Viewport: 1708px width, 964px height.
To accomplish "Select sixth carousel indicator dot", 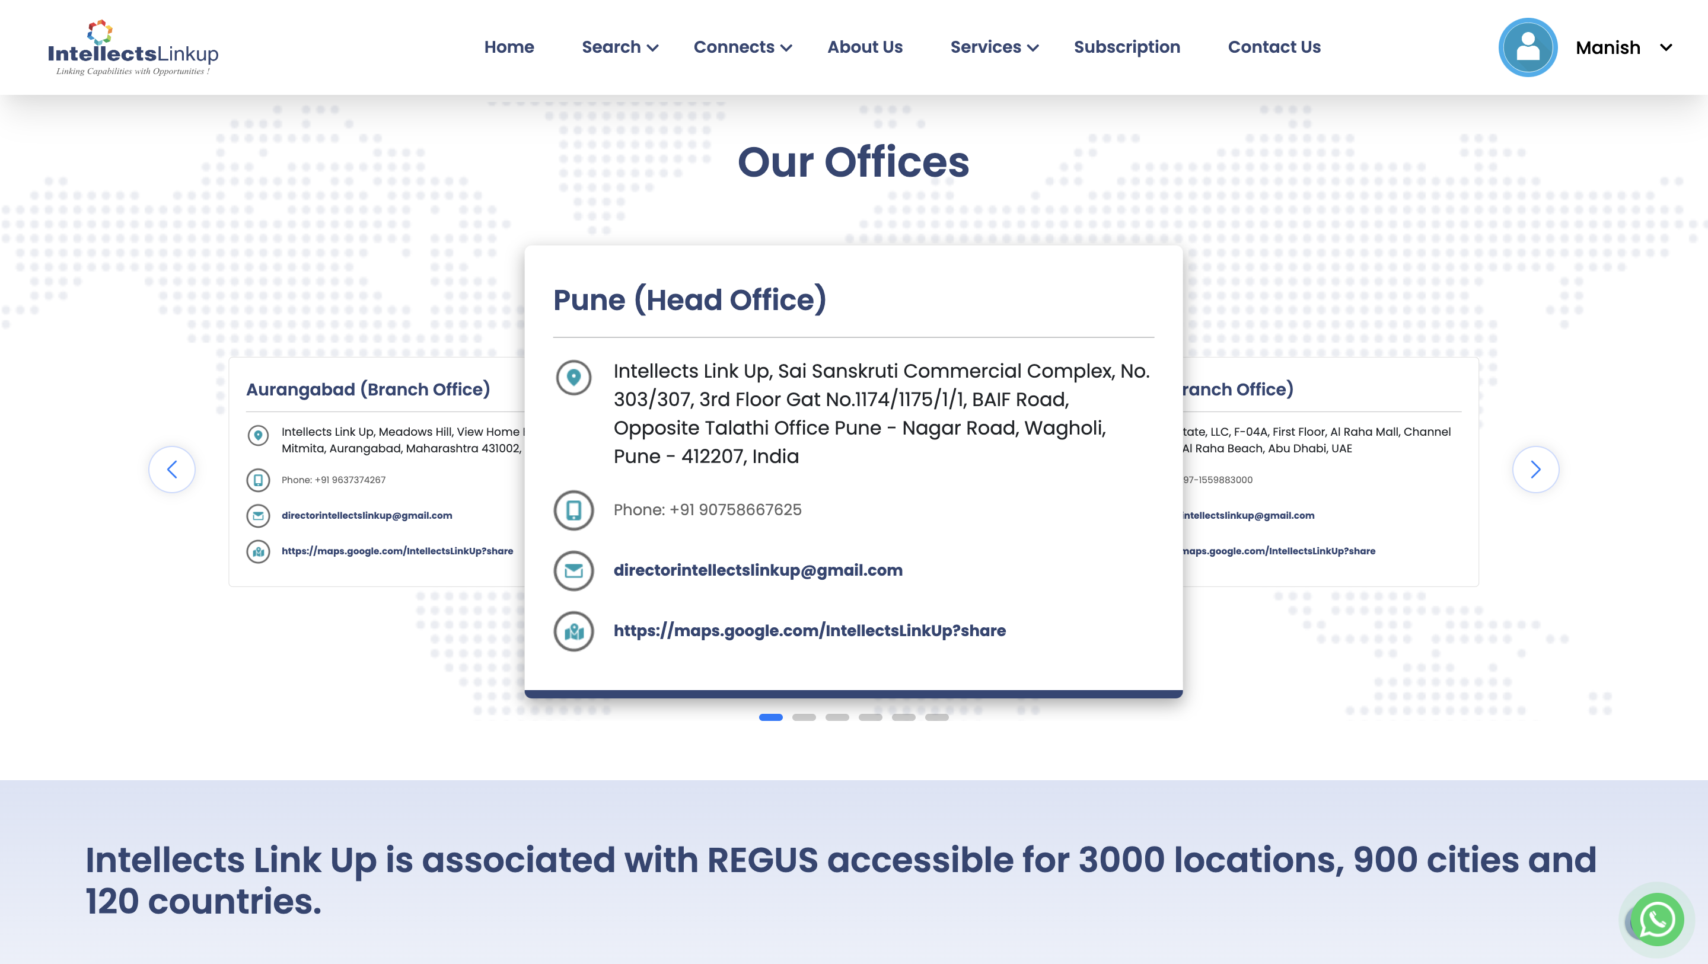I will click(x=936, y=717).
